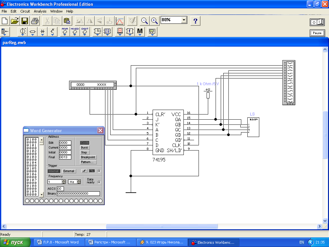Flip component vertically
Screen dimensions: 329x247
pos(100,21)
